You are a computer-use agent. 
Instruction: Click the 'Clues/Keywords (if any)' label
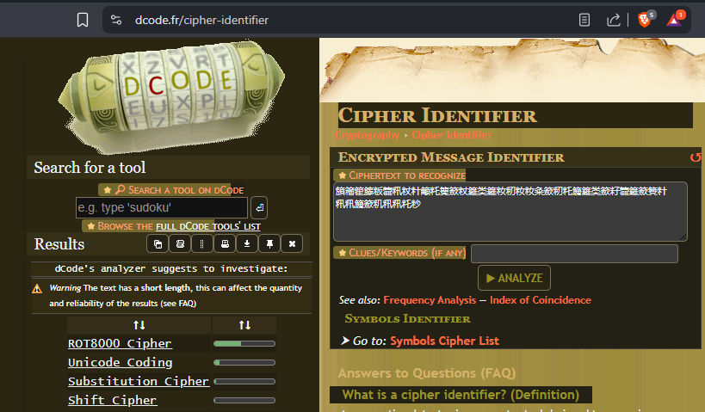point(400,253)
